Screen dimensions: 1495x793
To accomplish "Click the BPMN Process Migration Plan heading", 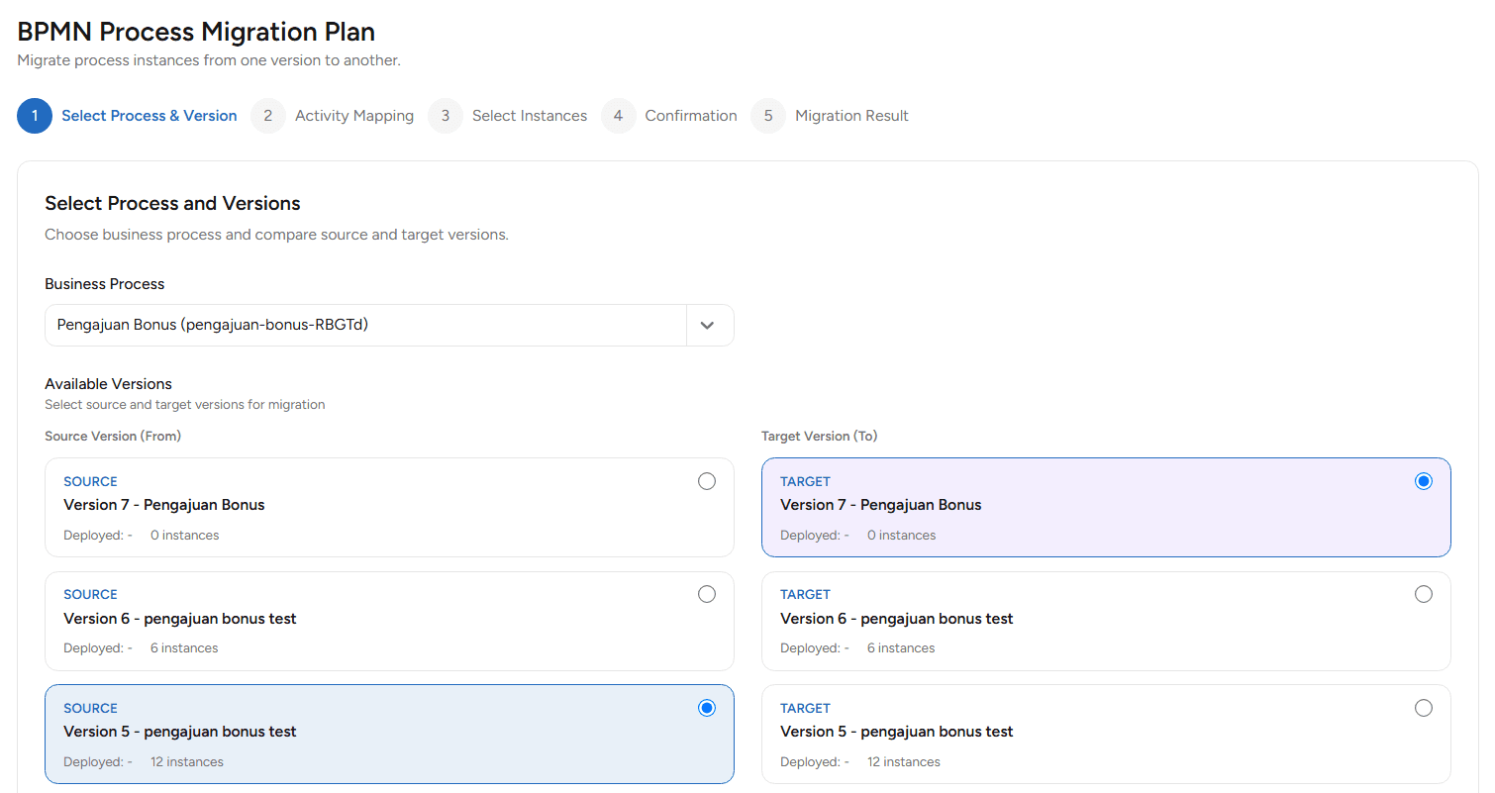I will [x=196, y=32].
